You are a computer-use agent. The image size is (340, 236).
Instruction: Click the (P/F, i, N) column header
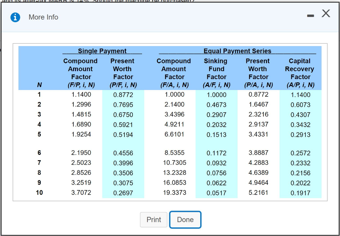coord(123,85)
